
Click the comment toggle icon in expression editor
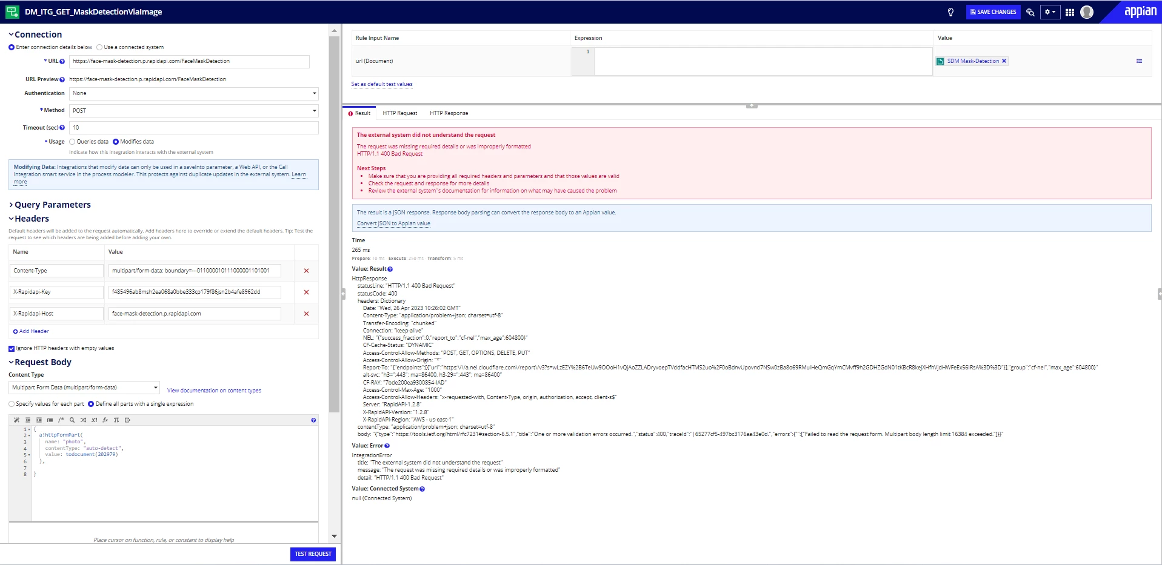pyautogui.click(x=61, y=420)
